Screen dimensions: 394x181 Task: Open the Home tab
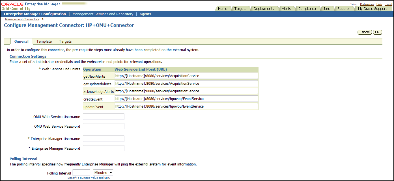223,8
